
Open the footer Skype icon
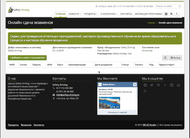[x=158, y=85]
